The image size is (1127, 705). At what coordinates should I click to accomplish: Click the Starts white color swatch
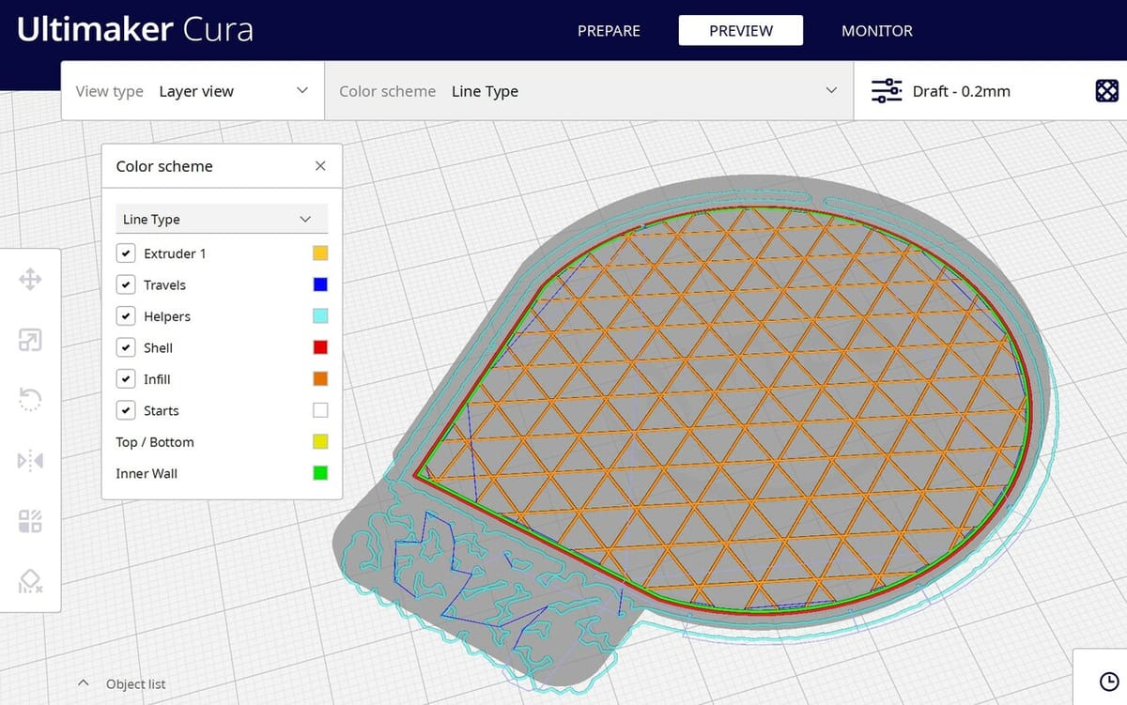point(320,410)
